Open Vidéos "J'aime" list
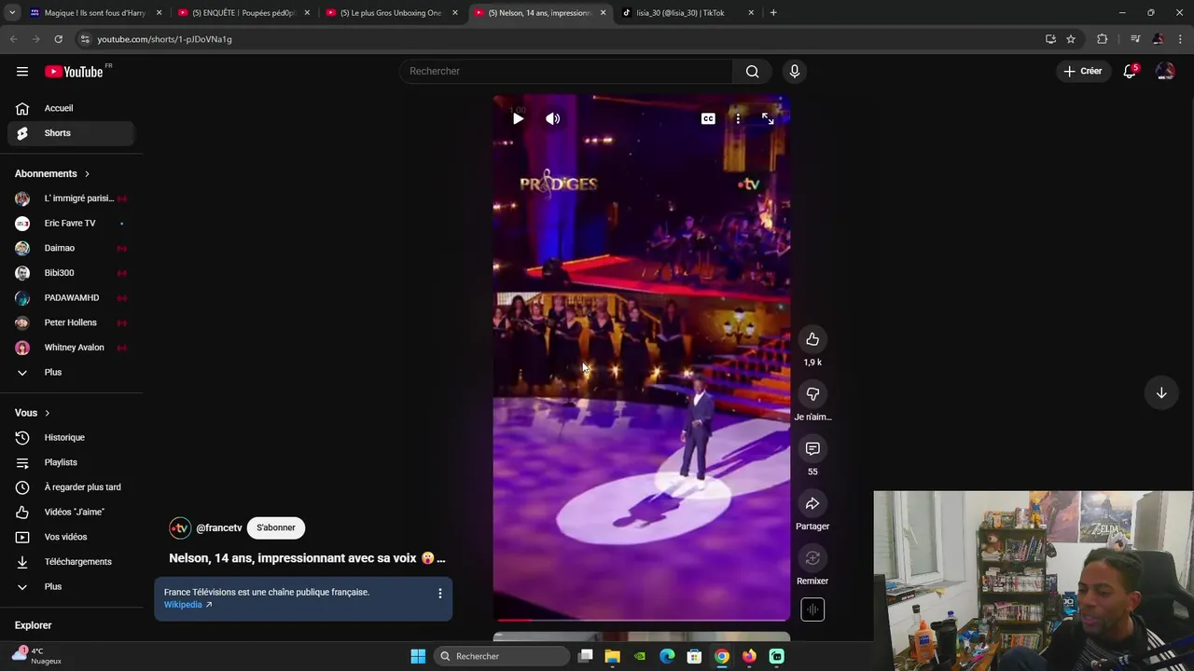 72,513
